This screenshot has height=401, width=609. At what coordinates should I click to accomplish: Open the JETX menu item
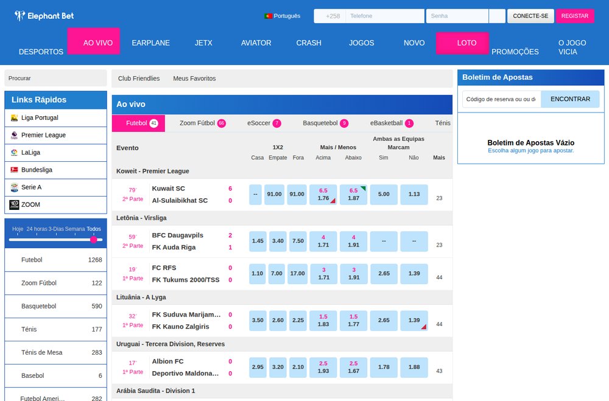203,43
